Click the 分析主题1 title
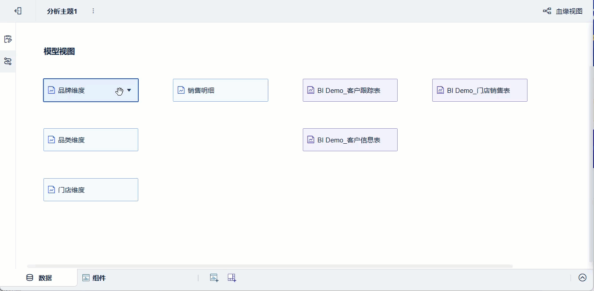The height and width of the screenshot is (291, 594). (62, 11)
